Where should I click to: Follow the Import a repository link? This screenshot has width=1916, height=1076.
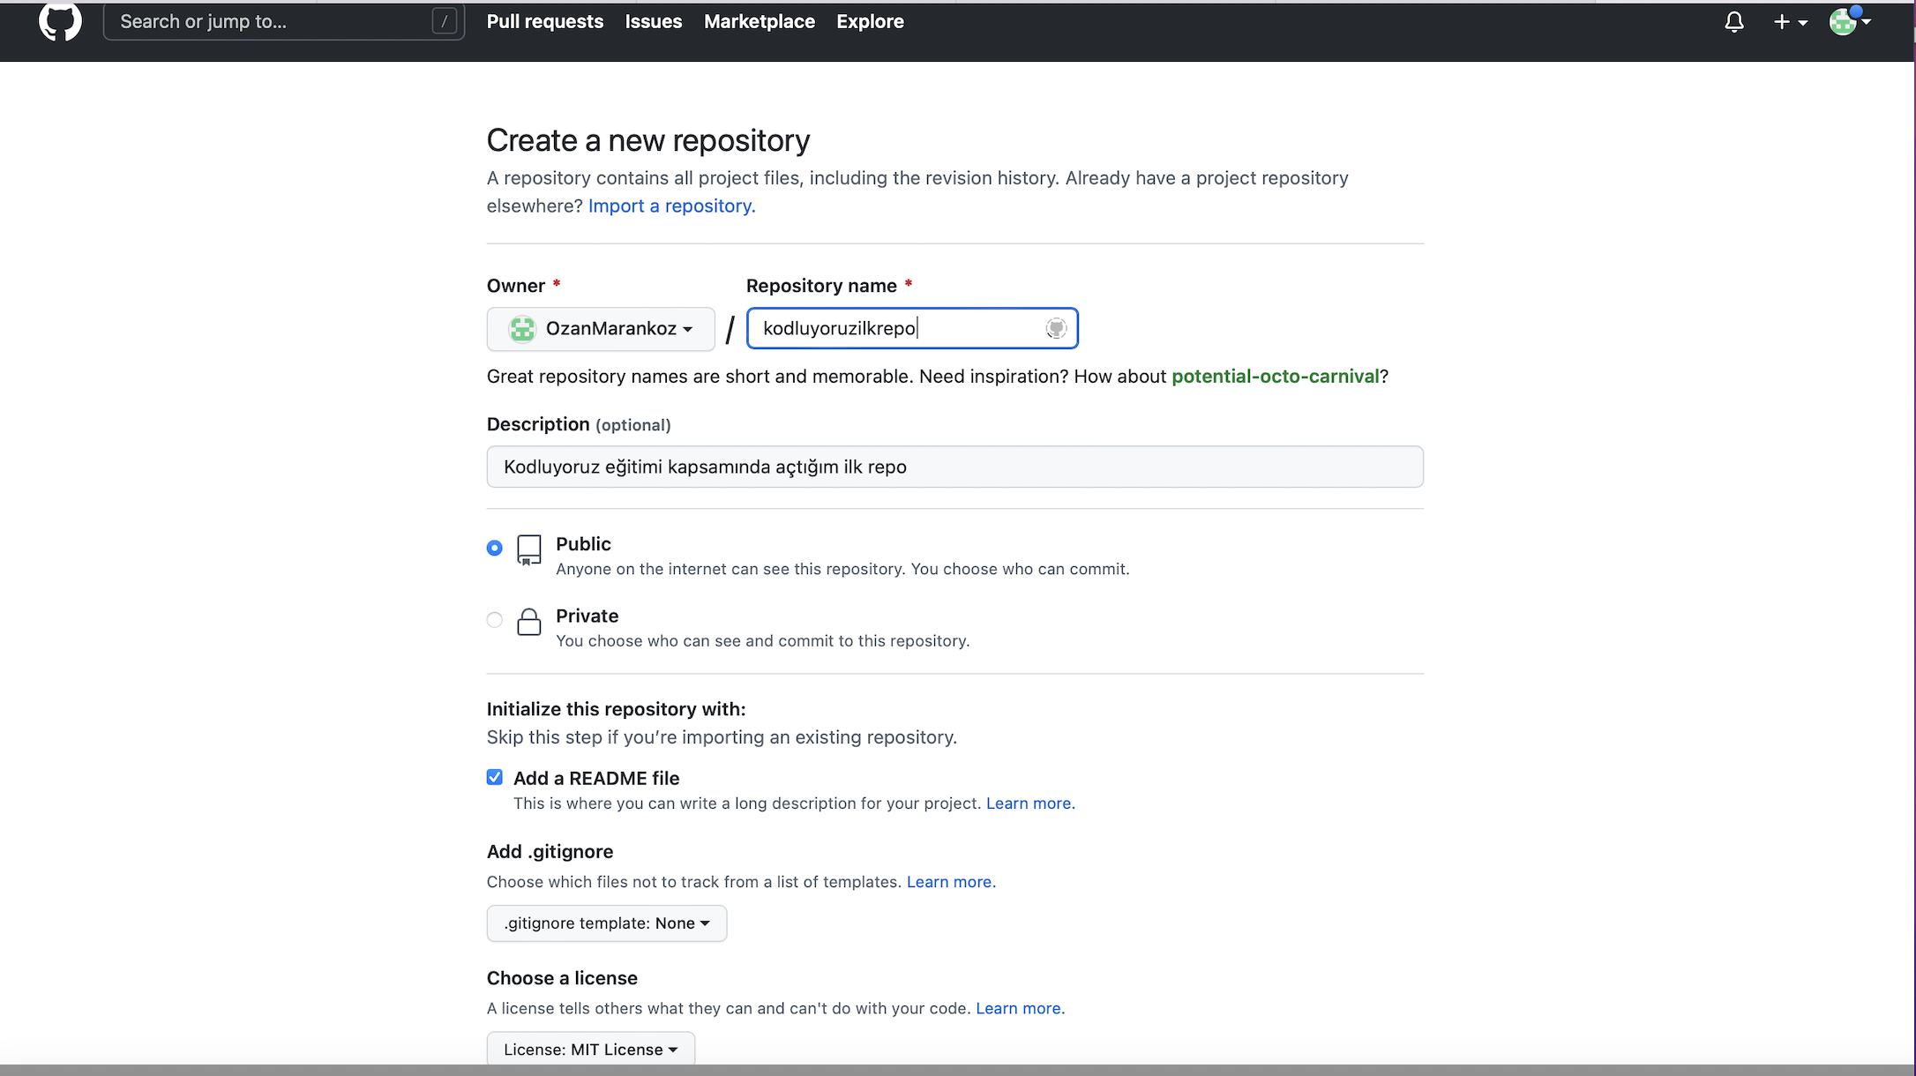click(x=672, y=205)
